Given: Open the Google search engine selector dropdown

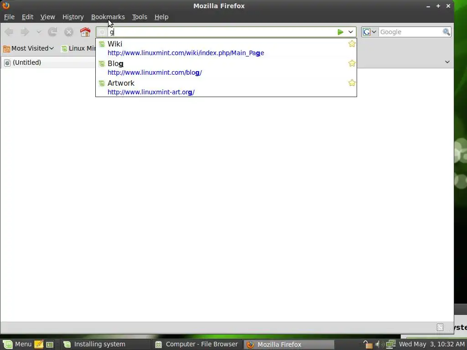Looking at the screenshot, I should [369, 32].
